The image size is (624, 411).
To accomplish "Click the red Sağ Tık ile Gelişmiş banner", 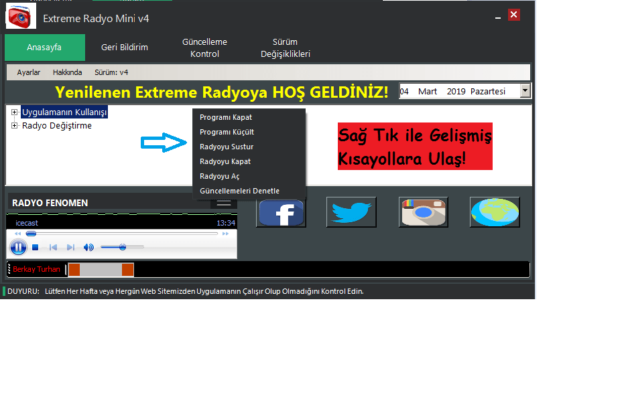I will point(415,147).
